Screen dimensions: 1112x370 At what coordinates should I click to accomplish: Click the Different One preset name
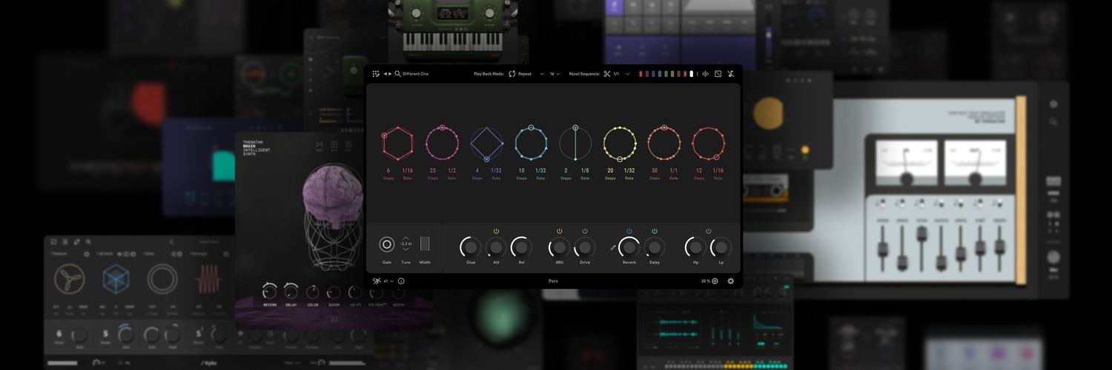click(x=416, y=74)
